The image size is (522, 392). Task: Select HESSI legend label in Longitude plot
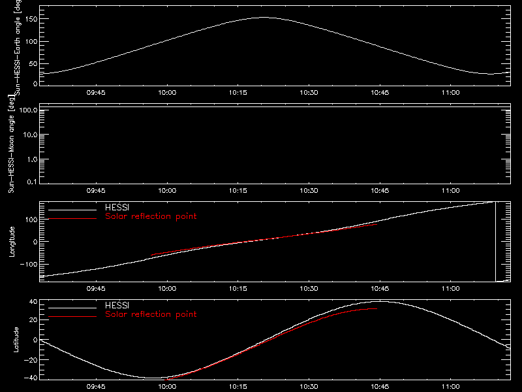coord(117,207)
